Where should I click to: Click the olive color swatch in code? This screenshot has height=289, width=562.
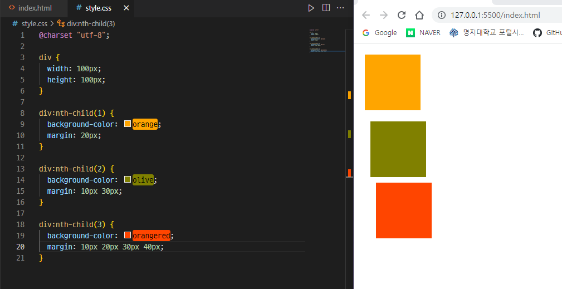(x=128, y=179)
